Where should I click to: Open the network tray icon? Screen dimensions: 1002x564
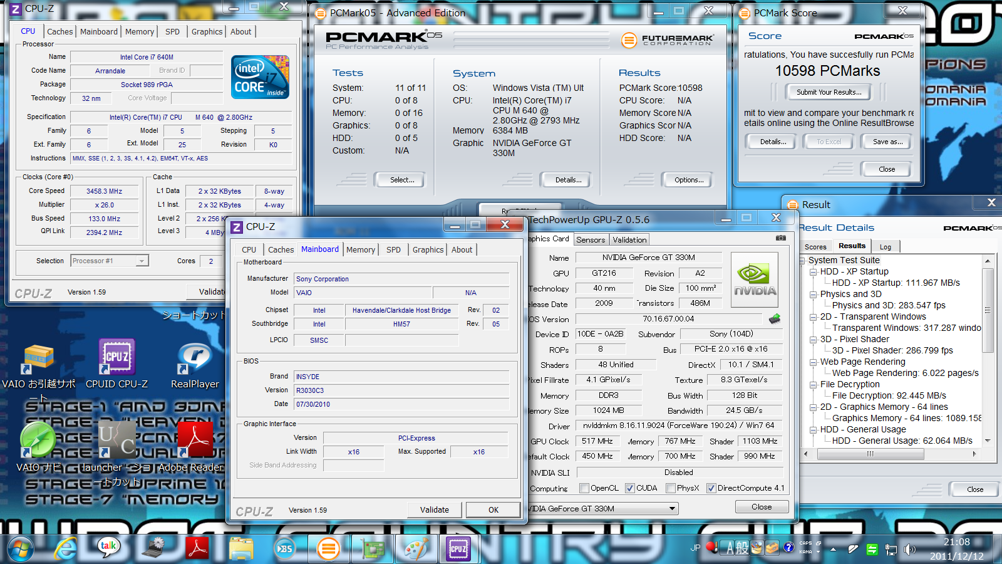click(891, 550)
